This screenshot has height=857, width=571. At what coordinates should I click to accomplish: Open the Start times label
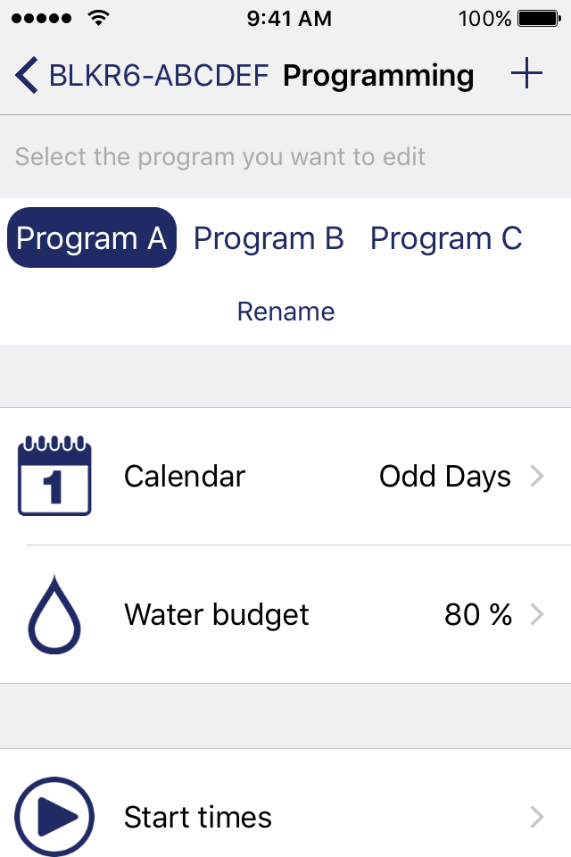click(198, 817)
